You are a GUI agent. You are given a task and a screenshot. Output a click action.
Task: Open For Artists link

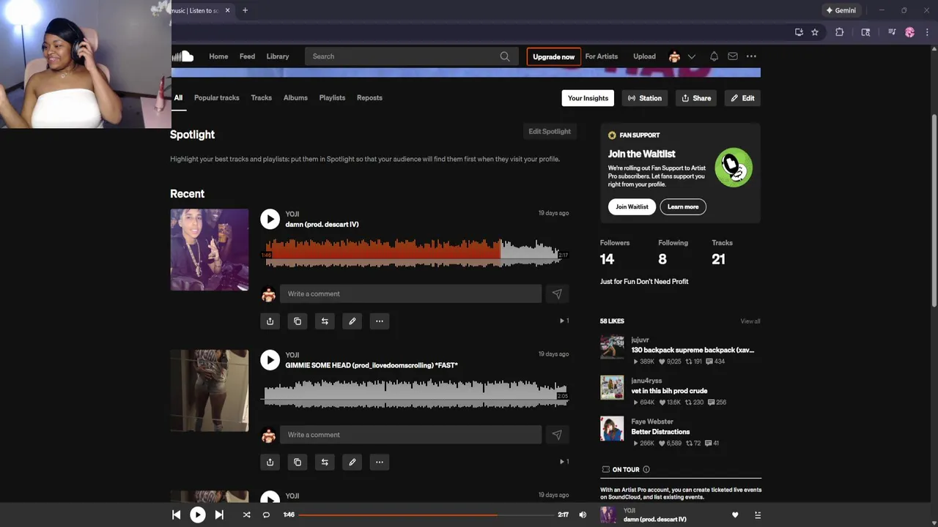pos(601,56)
